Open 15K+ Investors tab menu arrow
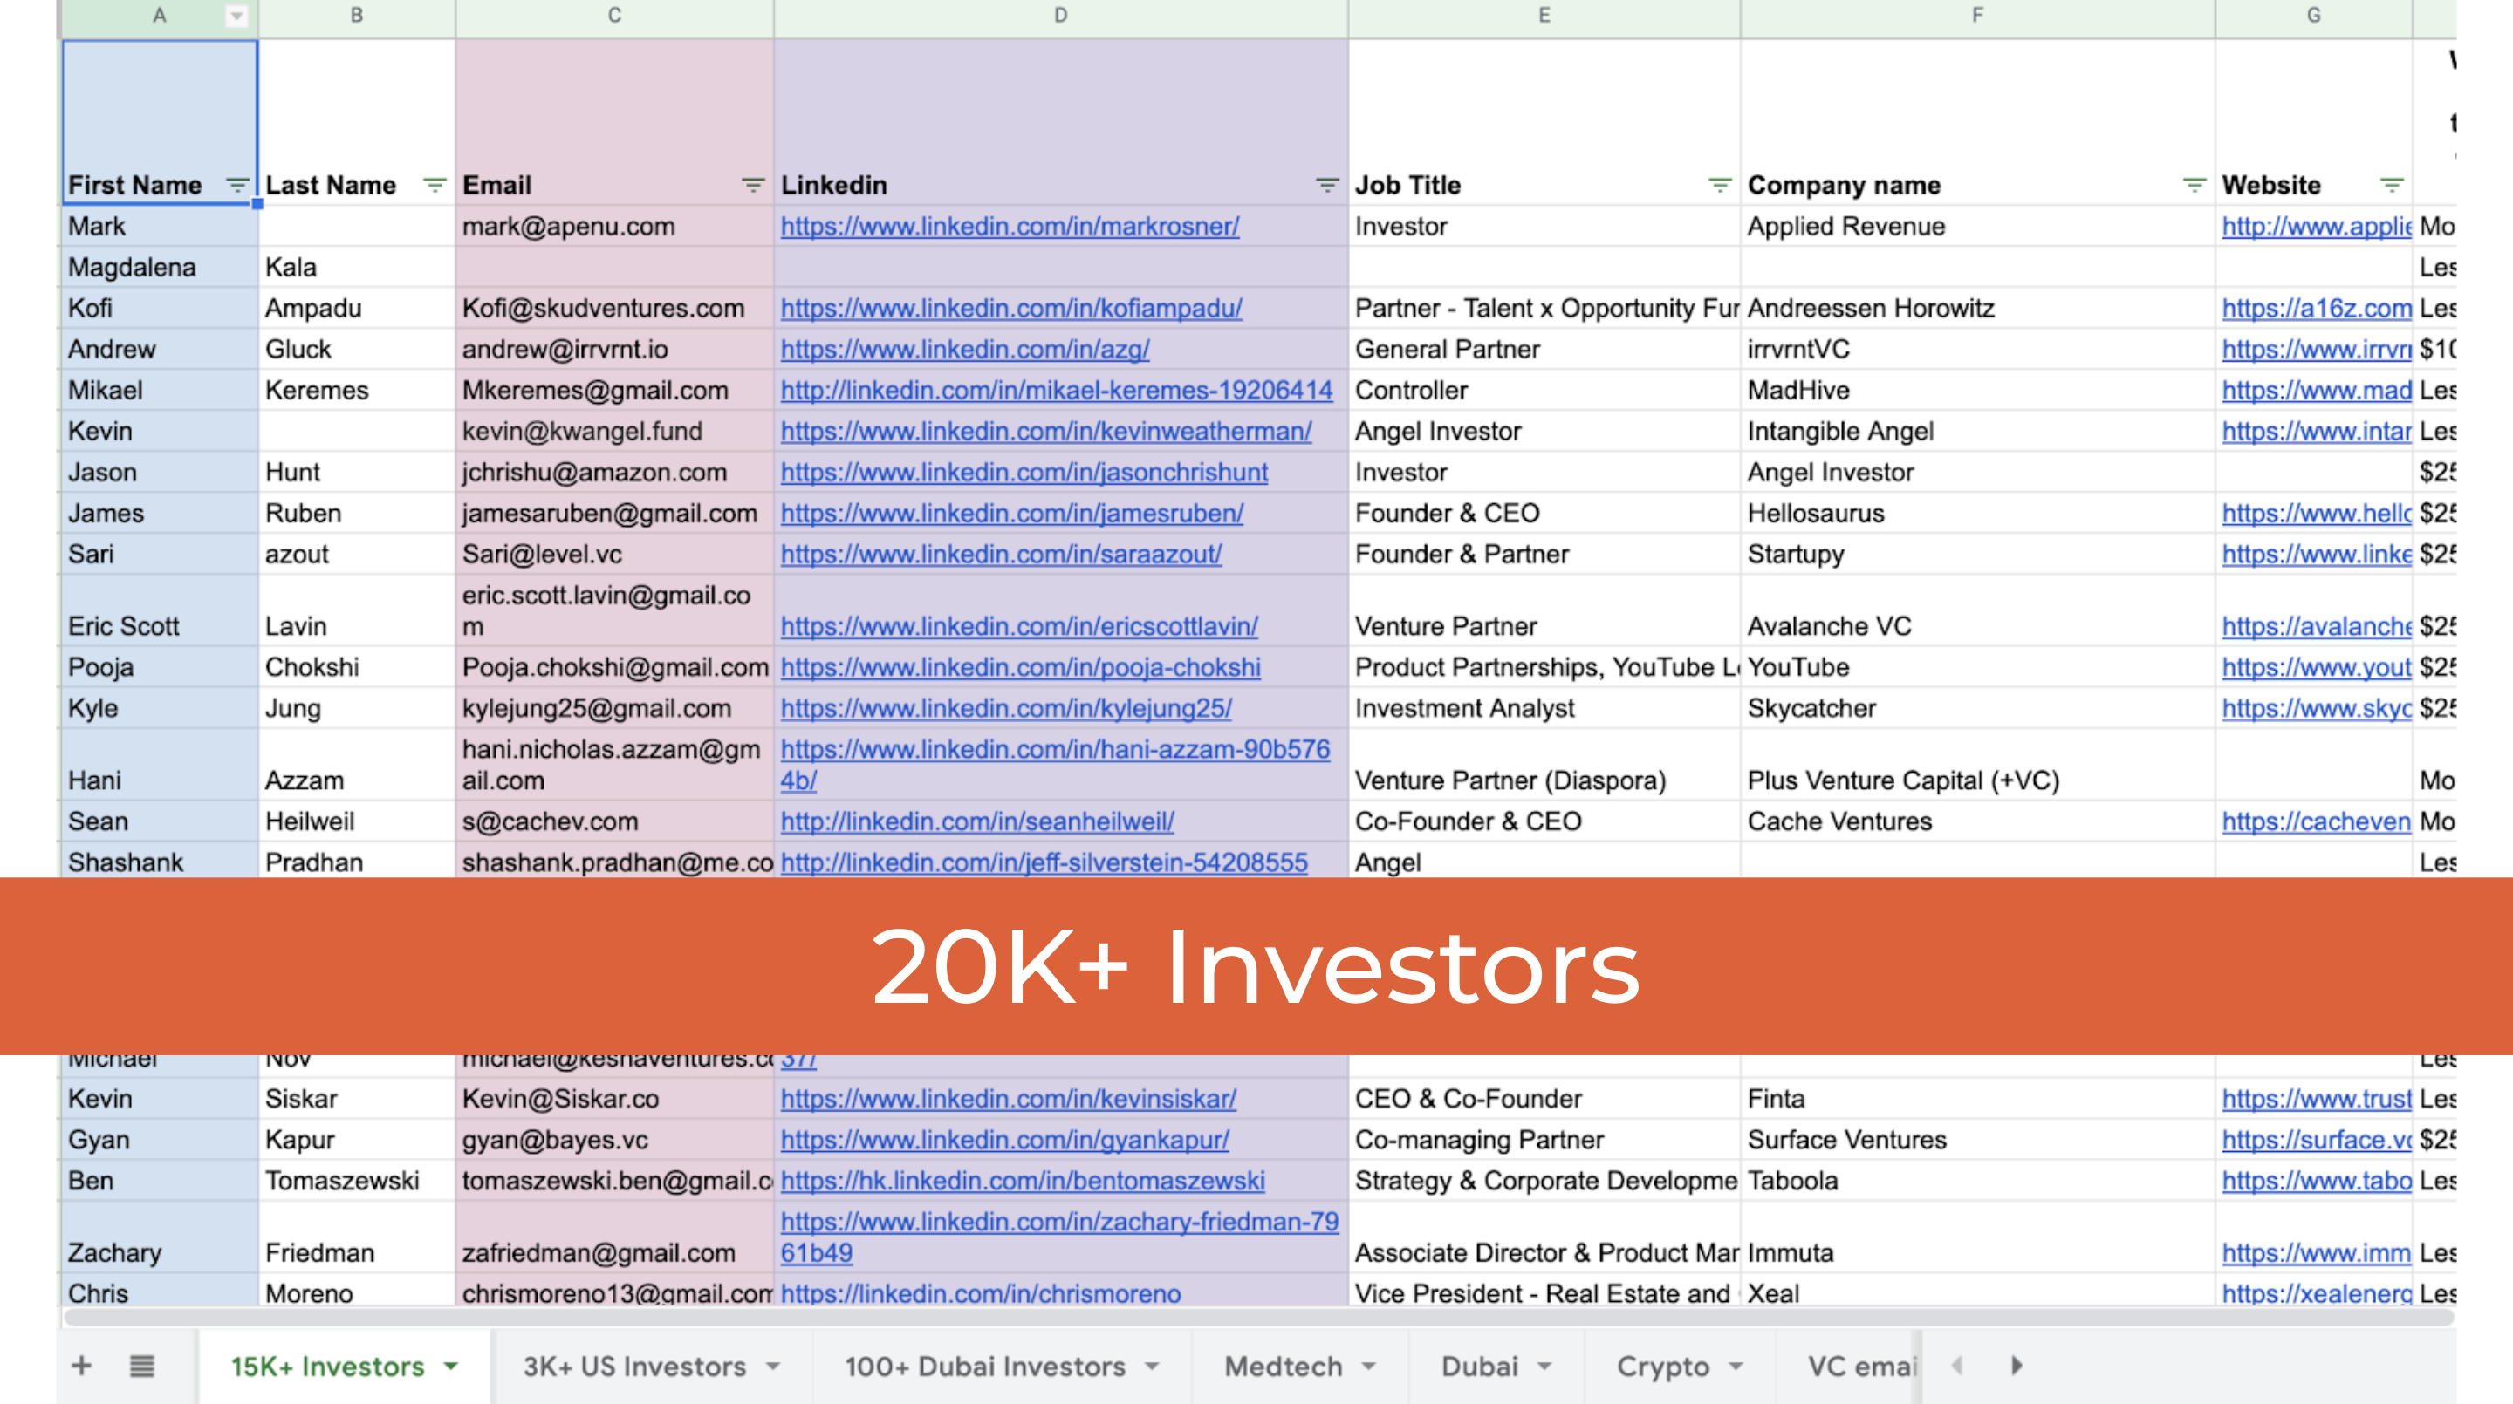The width and height of the screenshot is (2513, 1404). pos(451,1367)
